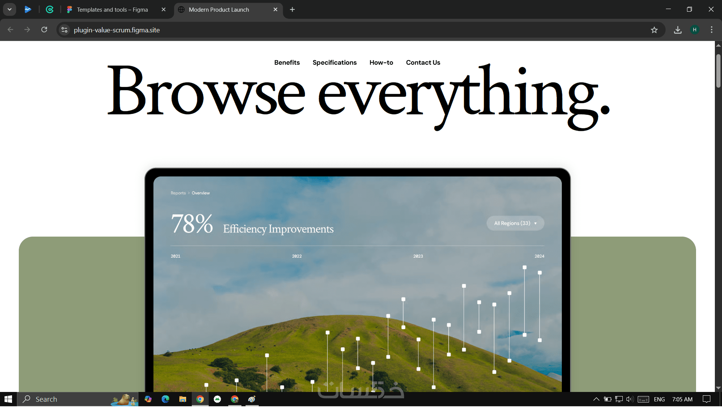Navigate to Specifications
This screenshot has height=407, width=722.
coord(334,62)
